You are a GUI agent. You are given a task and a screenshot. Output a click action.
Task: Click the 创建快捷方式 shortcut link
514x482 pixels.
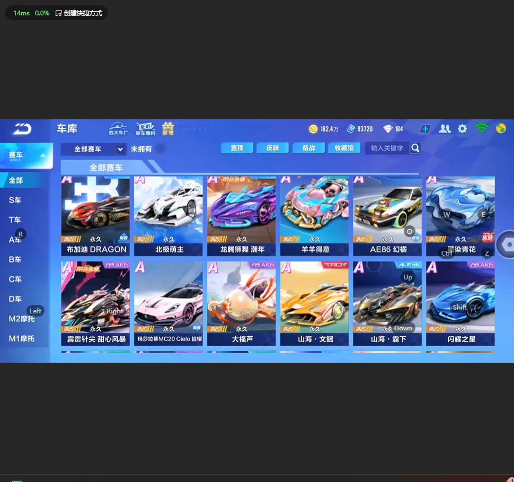[78, 13]
